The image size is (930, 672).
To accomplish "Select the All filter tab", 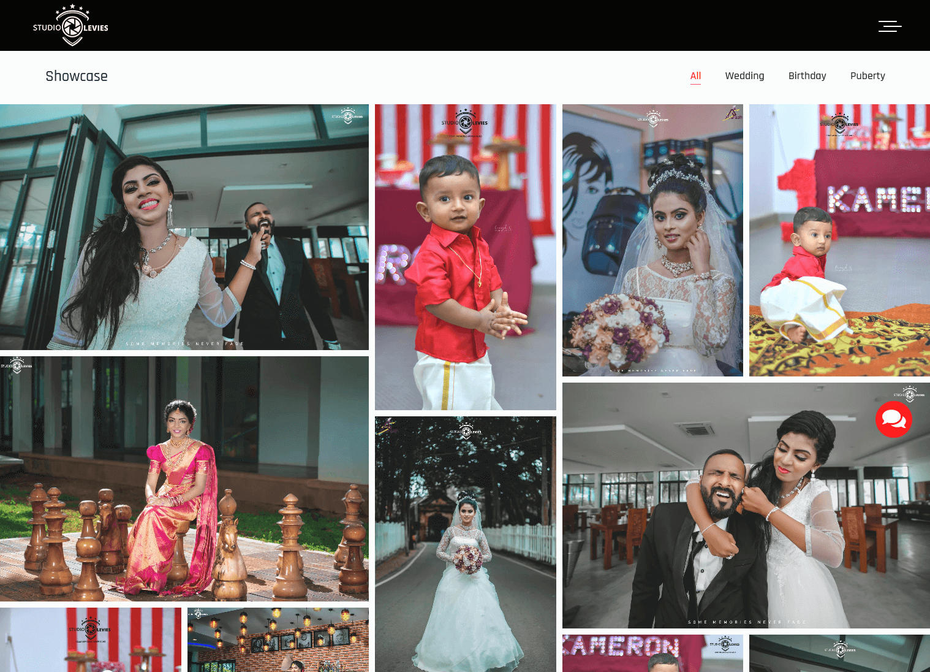I will click(695, 76).
